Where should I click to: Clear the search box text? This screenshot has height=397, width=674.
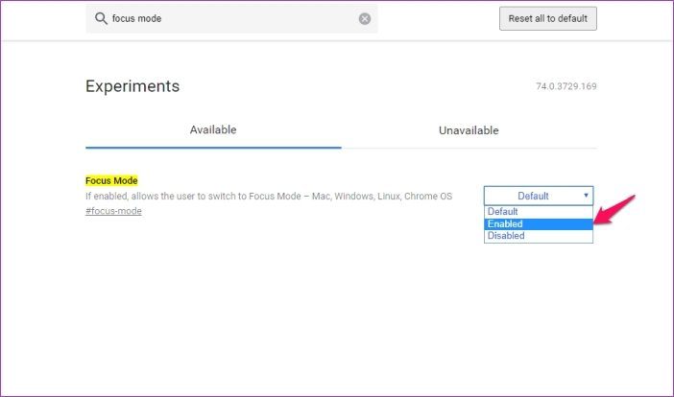[x=365, y=19]
